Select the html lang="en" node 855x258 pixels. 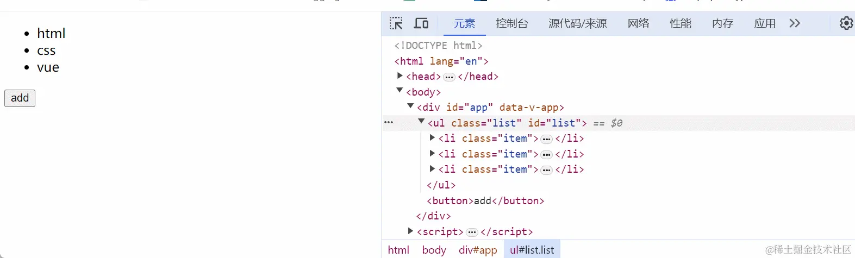pyautogui.click(x=441, y=61)
